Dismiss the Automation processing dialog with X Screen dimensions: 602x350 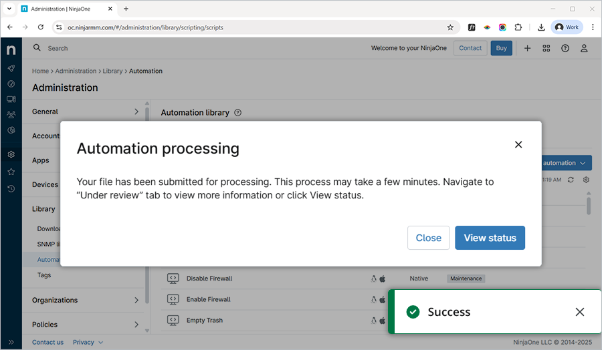518,144
